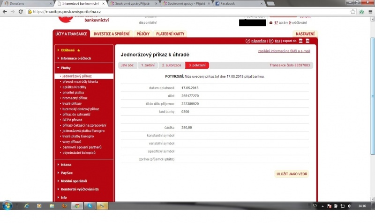This screenshot has width=375, height=223.
Task: Click the browser back arrow
Action: (x=5, y=11)
